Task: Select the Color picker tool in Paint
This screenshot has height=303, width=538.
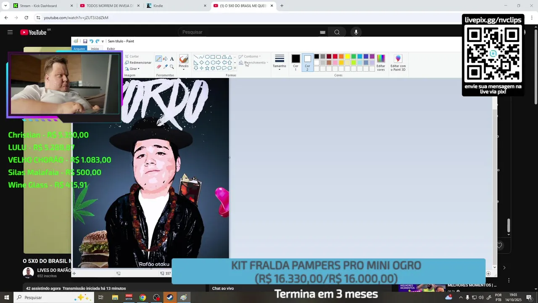Action: (x=165, y=67)
